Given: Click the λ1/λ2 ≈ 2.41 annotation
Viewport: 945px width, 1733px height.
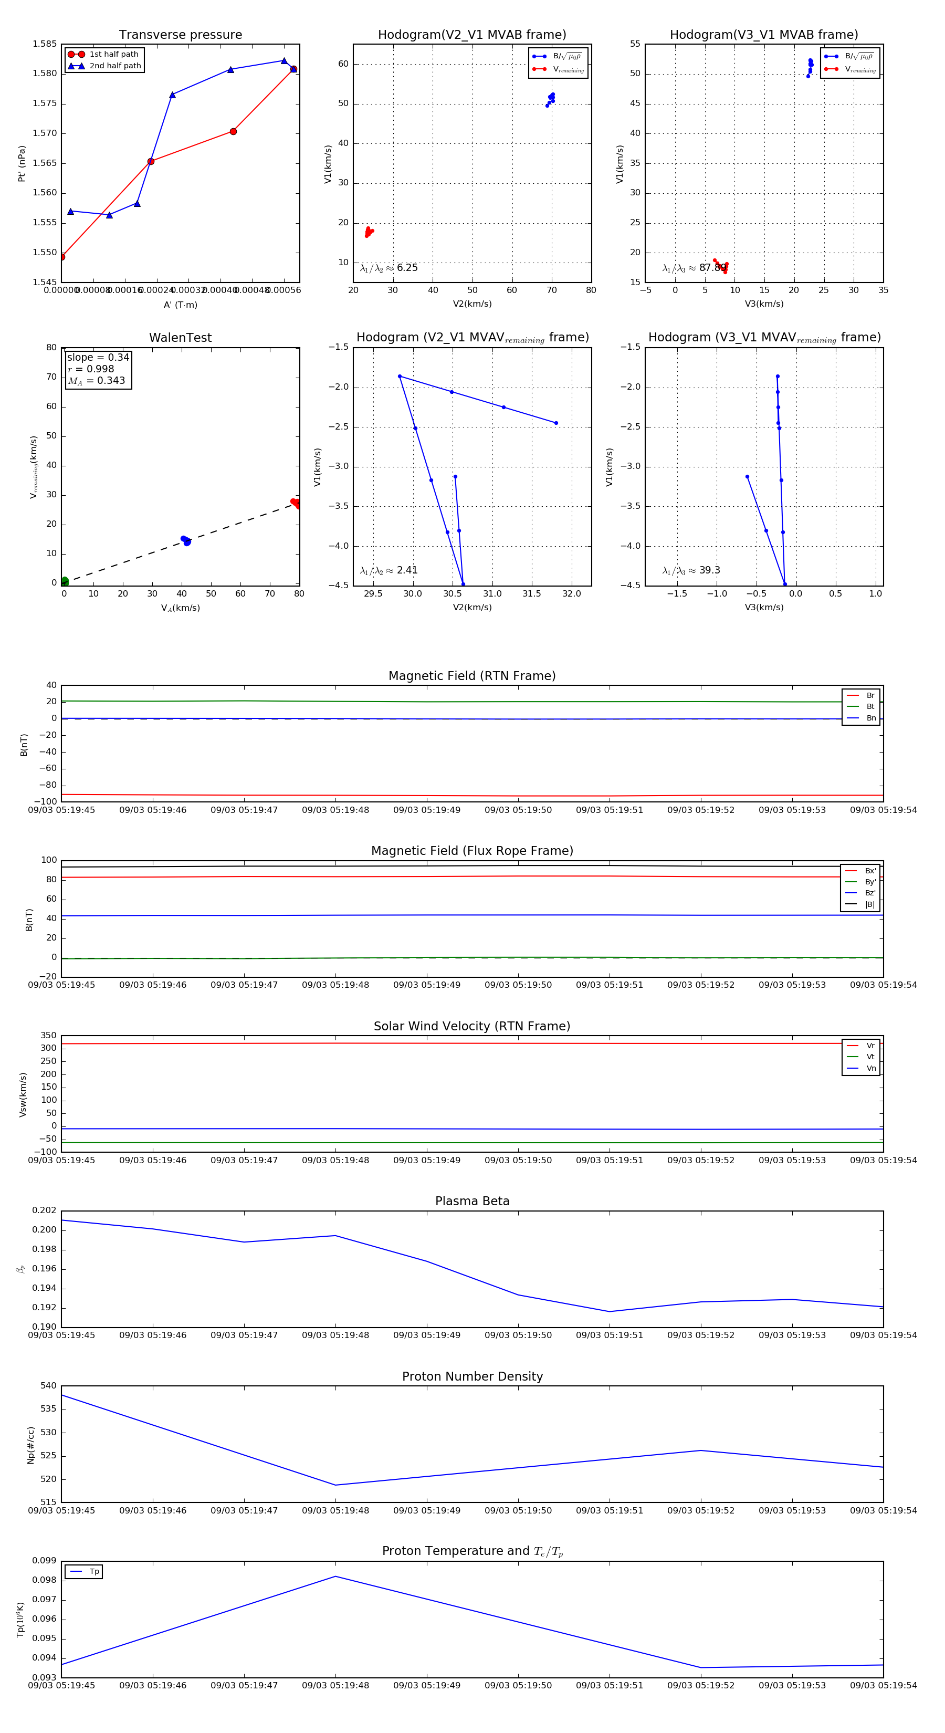Looking at the screenshot, I should click(x=388, y=570).
